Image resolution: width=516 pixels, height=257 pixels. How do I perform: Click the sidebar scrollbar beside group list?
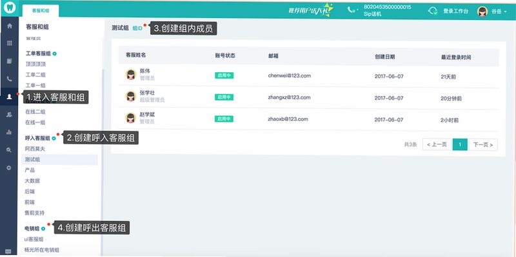click(x=103, y=163)
